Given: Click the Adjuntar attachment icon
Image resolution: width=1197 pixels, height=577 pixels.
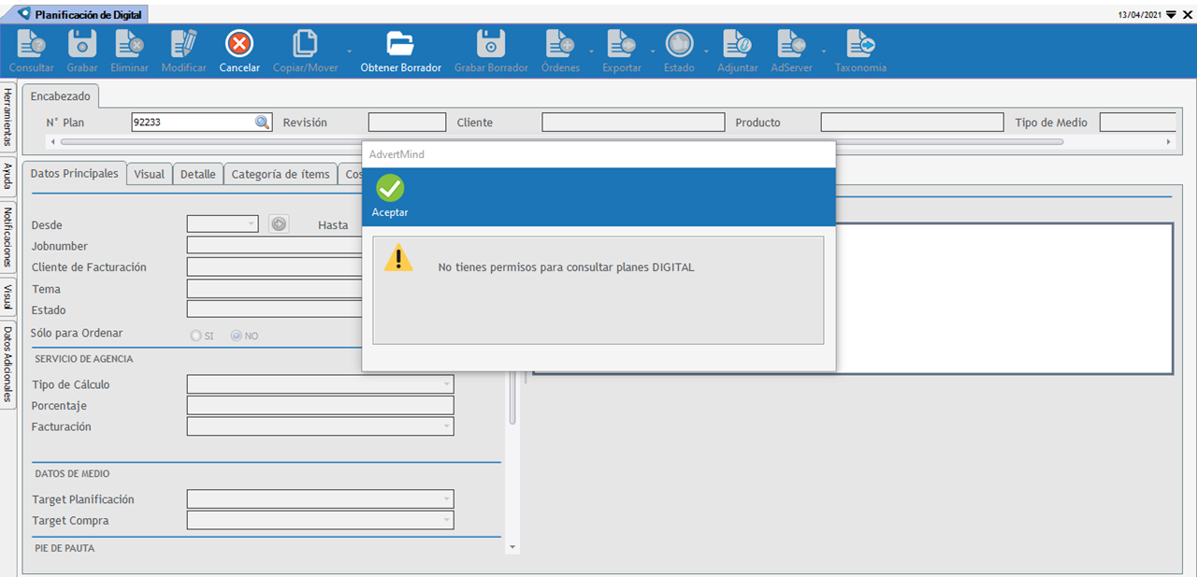Looking at the screenshot, I should tap(737, 44).
